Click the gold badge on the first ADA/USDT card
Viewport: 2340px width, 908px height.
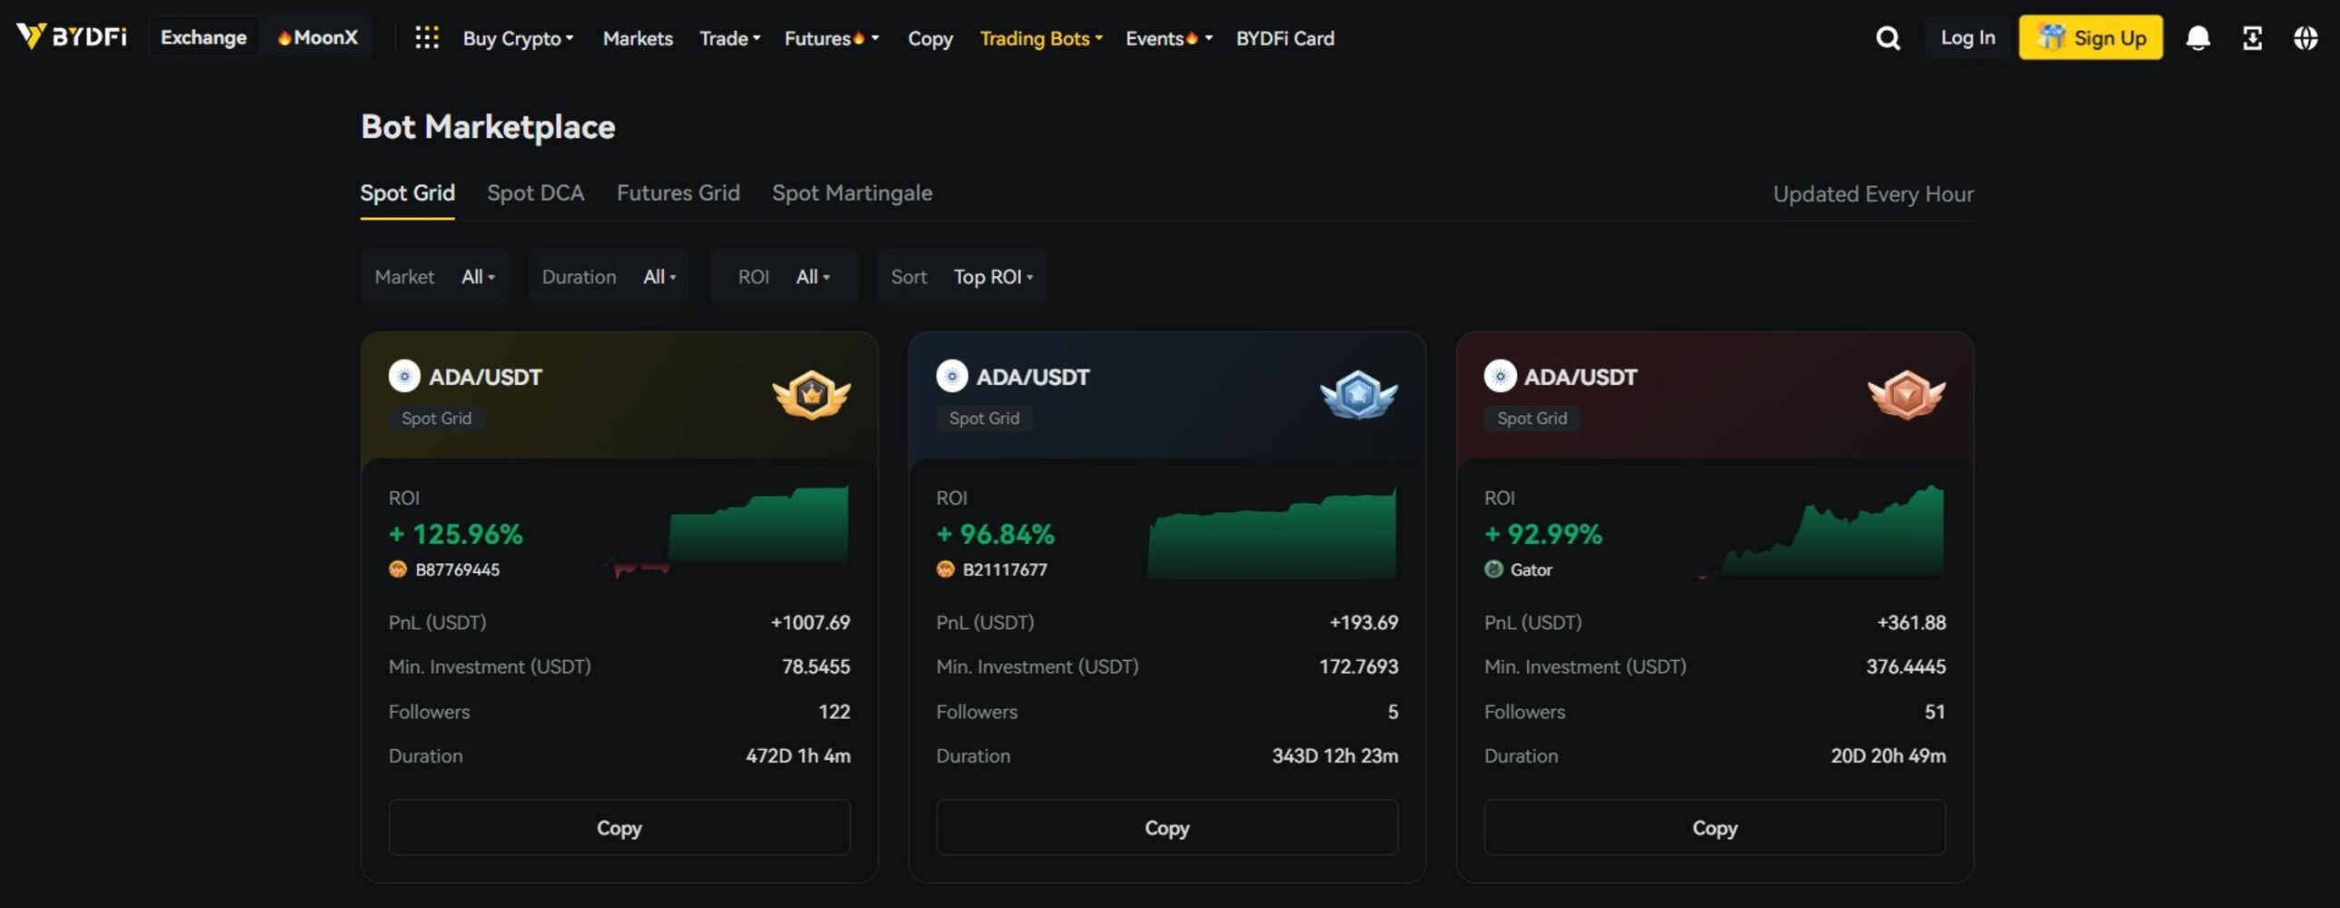click(813, 394)
